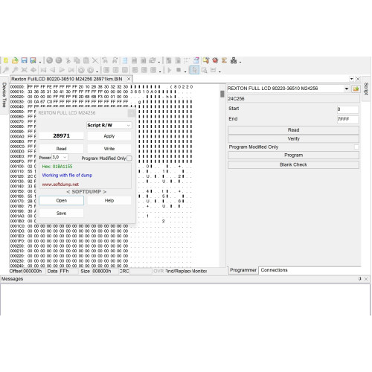Click the Apply button in dialog
The width and height of the screenshot is (372, 372).
pos(109,136)
